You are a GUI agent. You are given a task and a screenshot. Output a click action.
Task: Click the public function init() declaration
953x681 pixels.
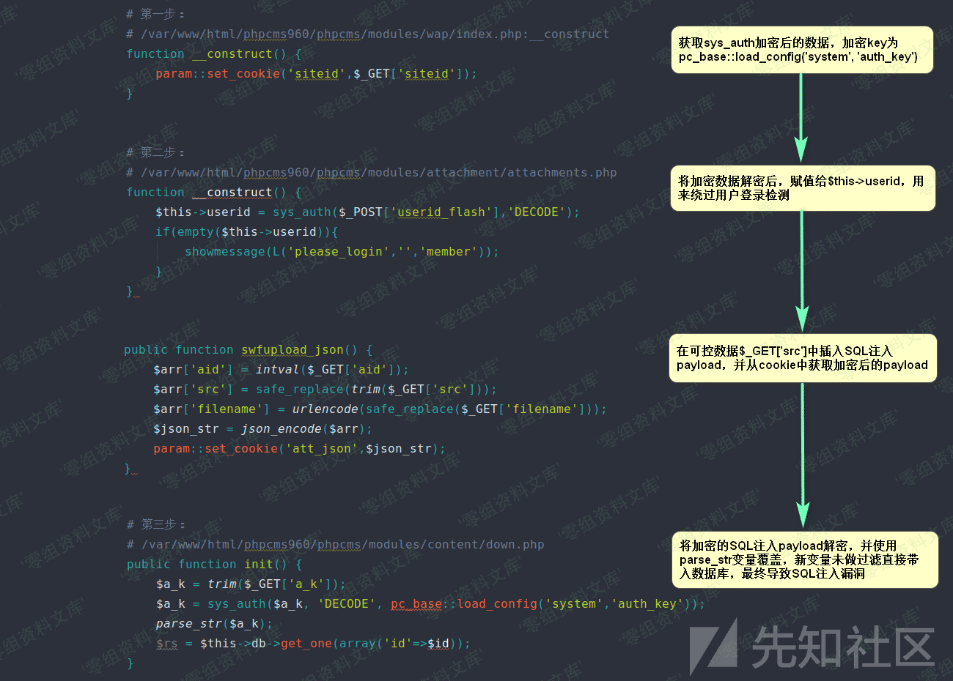click(214, 565)
